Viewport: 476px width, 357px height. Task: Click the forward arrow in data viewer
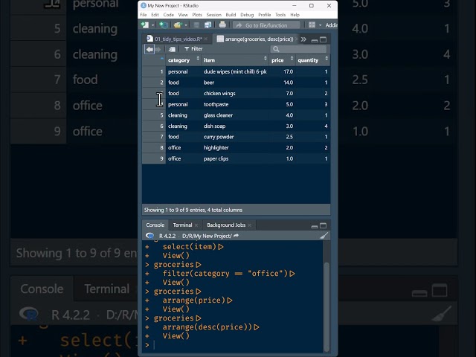click(158, 49)
